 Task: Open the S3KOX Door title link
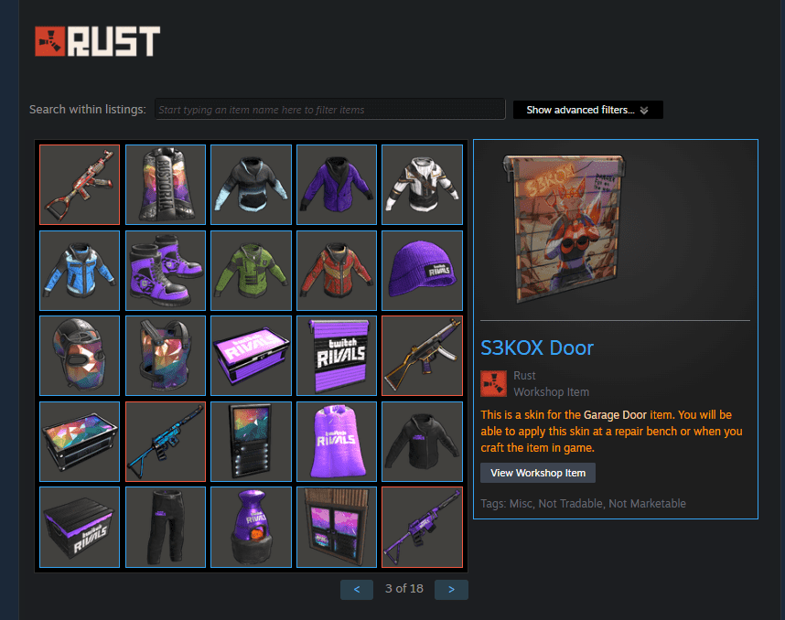tap(537, 347)
